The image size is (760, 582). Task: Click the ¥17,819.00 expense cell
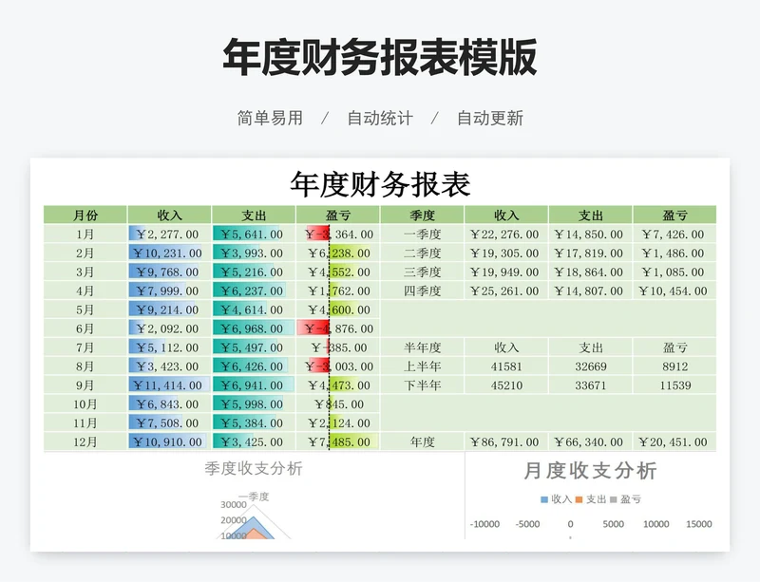(590, 253)
